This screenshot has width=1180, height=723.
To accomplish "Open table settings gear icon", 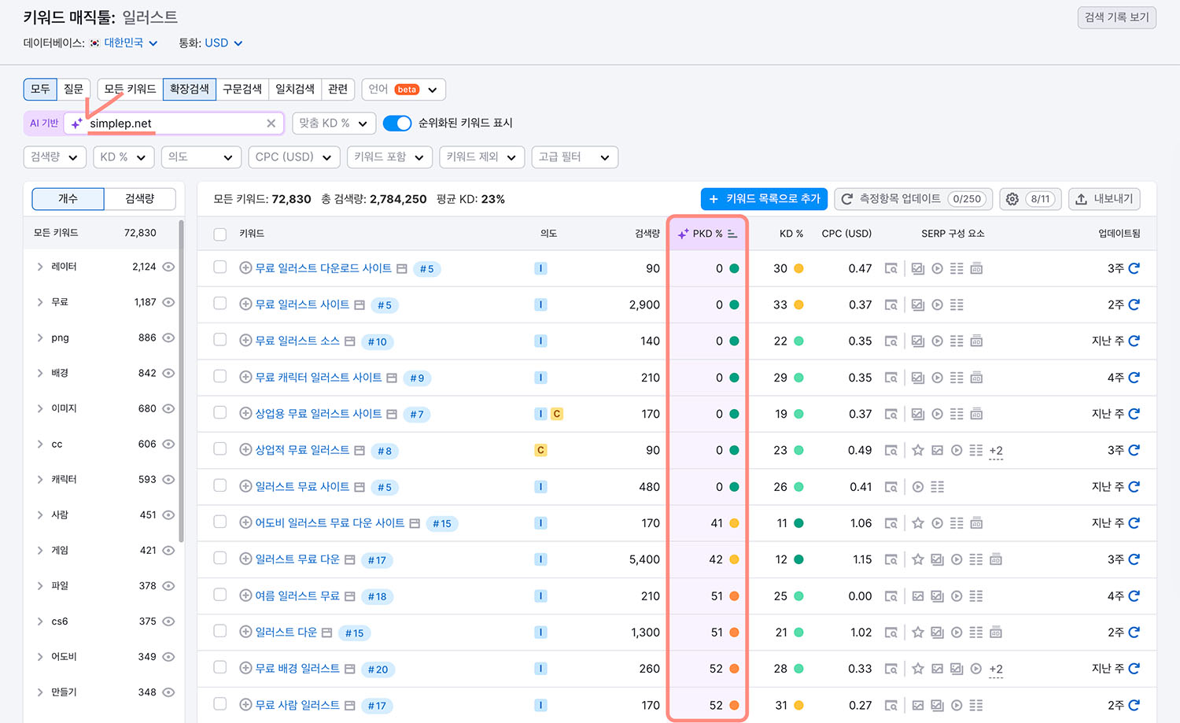I will pos(1012,199).
